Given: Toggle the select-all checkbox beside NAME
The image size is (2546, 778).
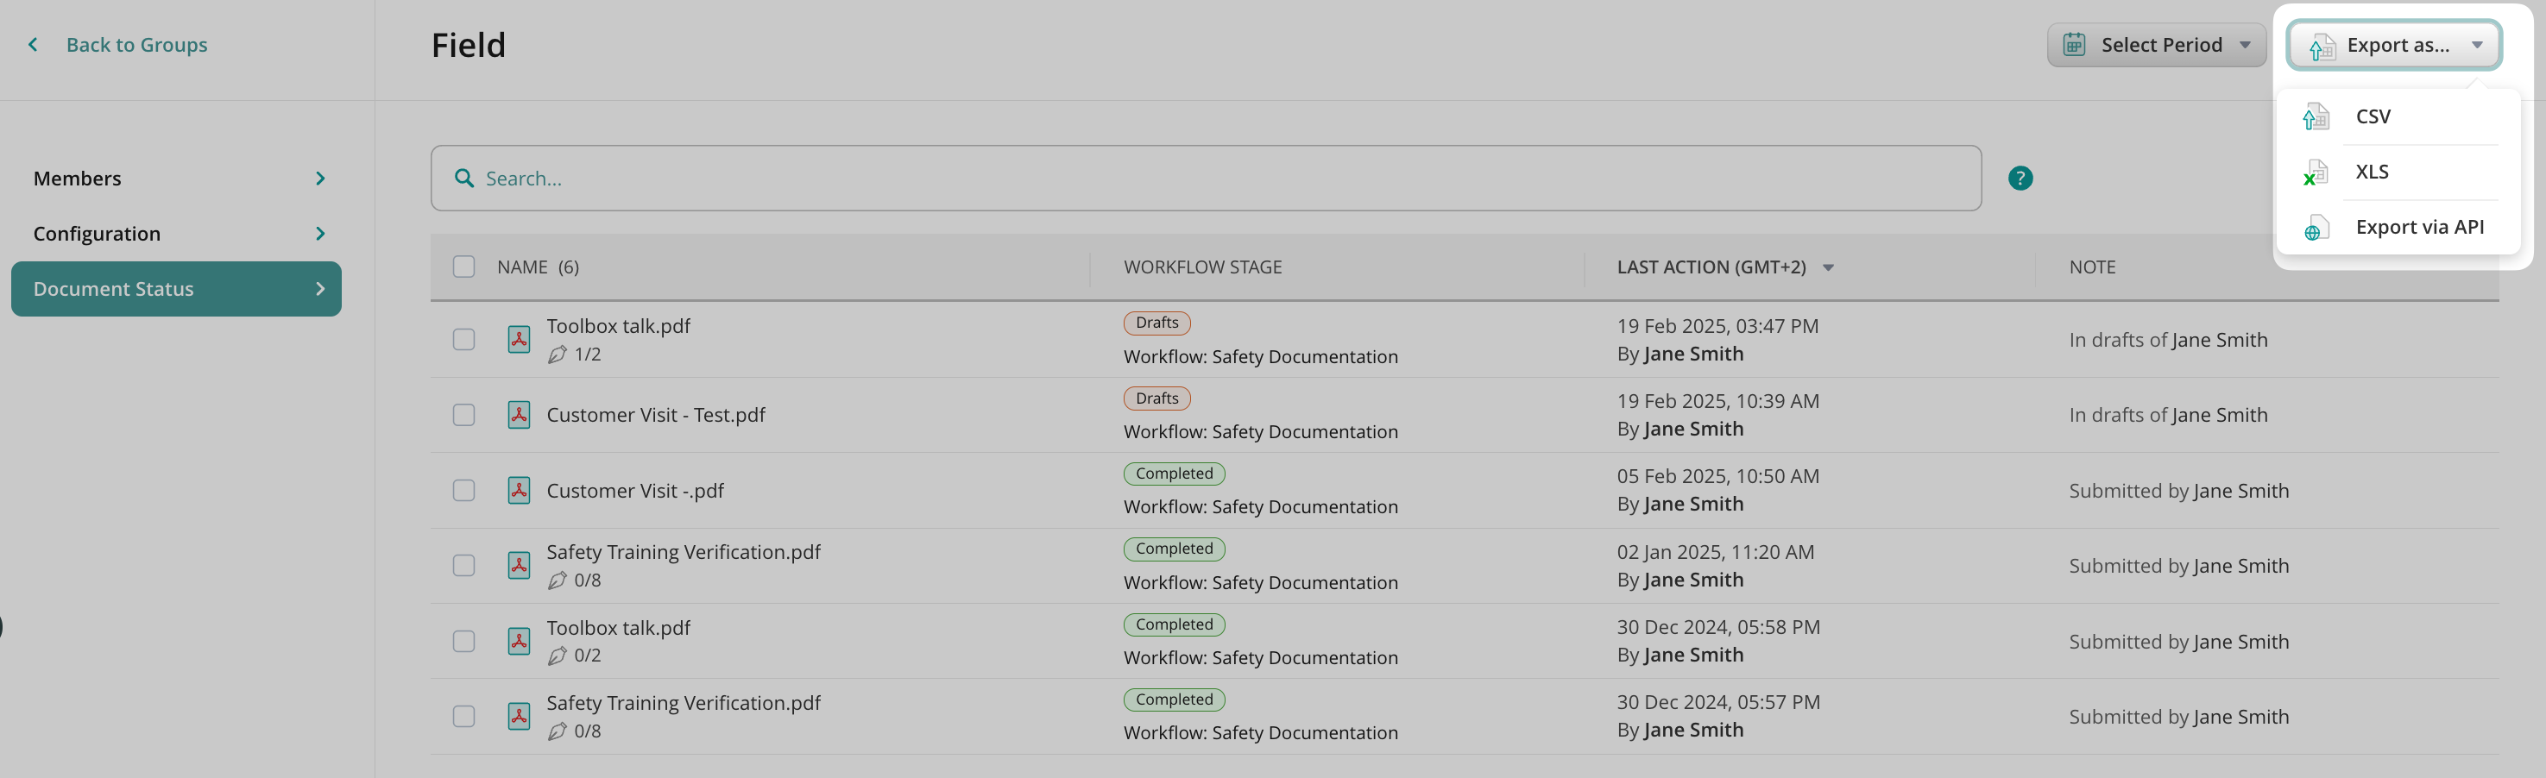Looking at the screenshot, I should coord(463,267).
